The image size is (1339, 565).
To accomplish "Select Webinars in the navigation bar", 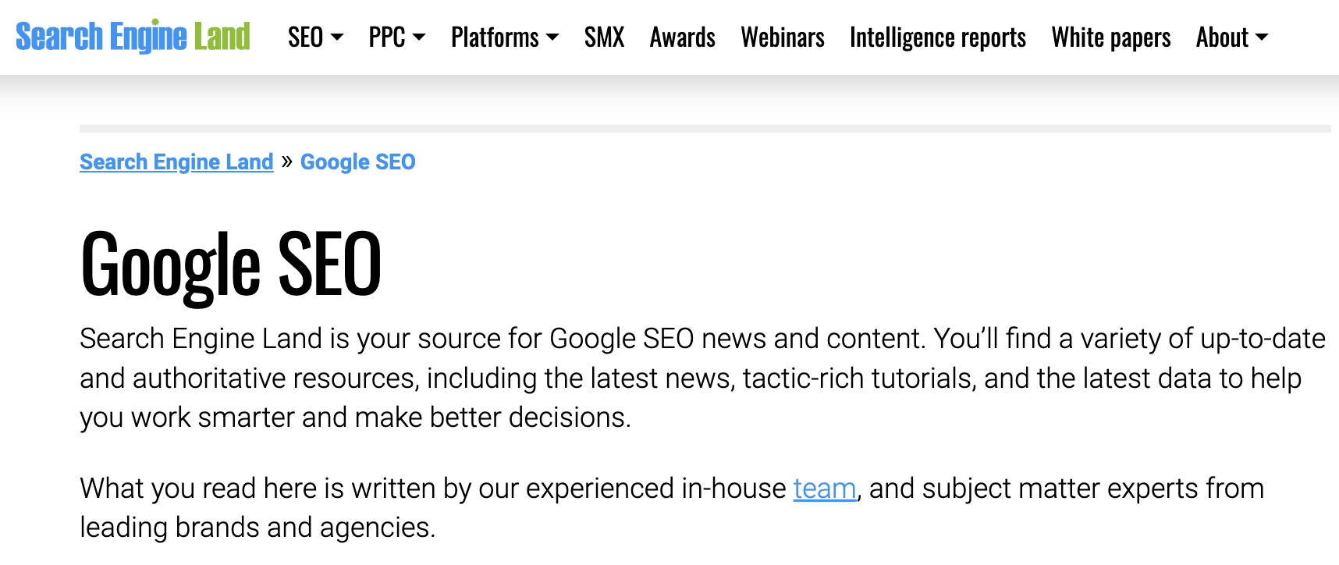I will pyautogui.click(x=783, y=37).
